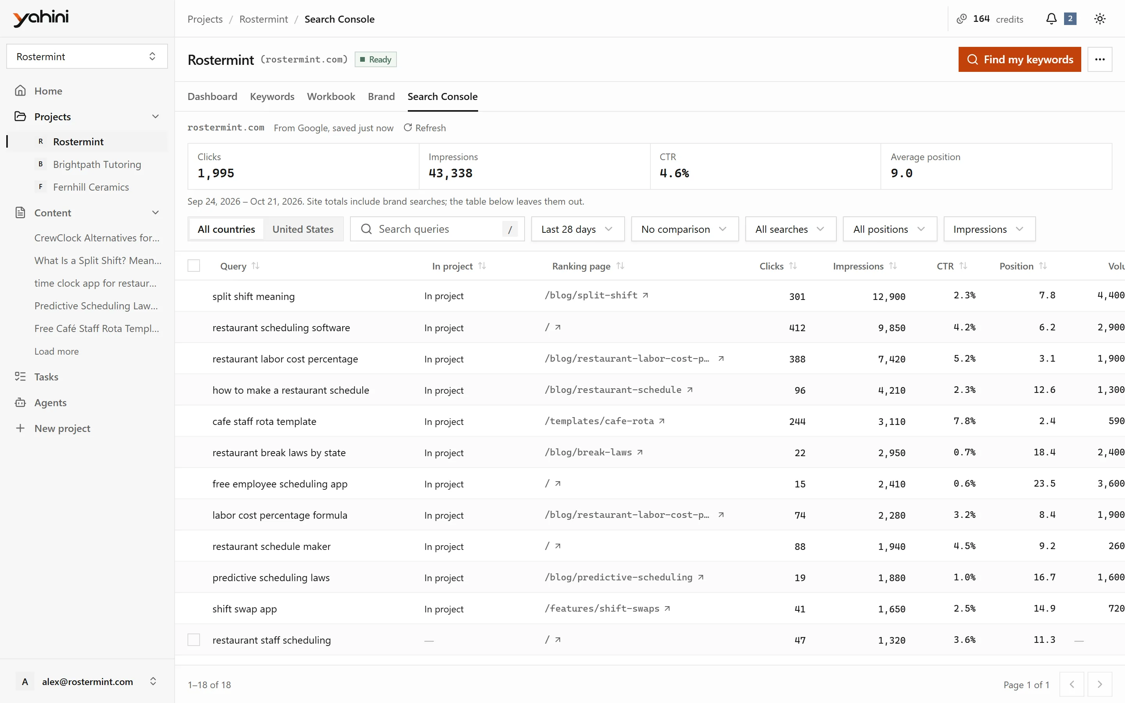Open the All positions dropdown
The image size is (1125, 703).
point(889,229)
